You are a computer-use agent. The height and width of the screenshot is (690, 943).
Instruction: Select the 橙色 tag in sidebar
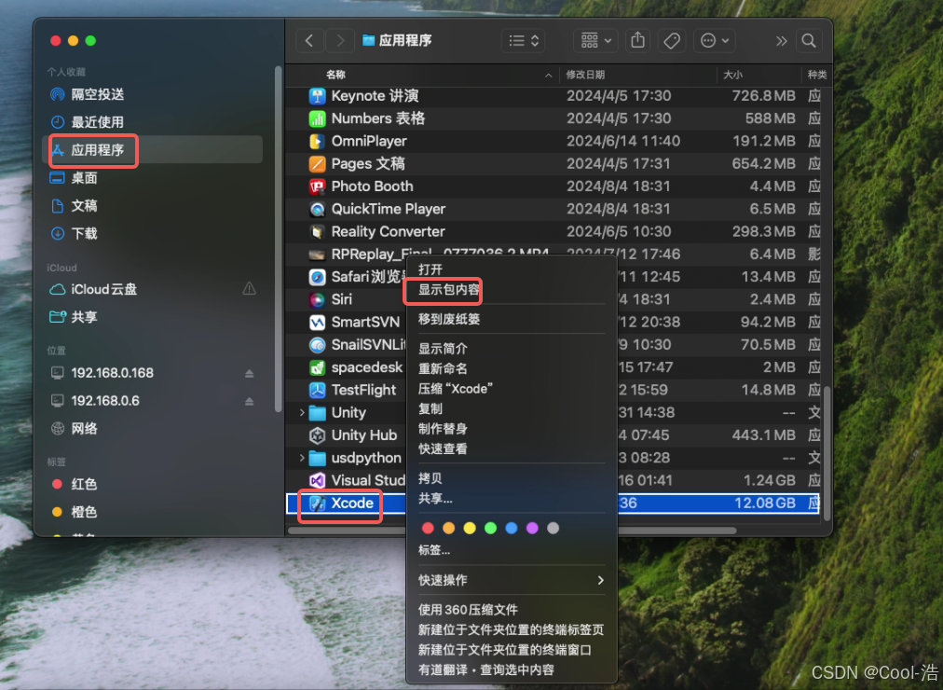click(x=84, y=512)
